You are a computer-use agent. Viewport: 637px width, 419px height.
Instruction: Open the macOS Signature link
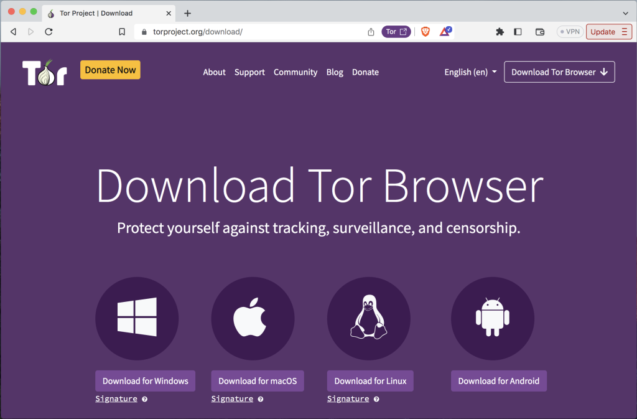coord(232,398)
